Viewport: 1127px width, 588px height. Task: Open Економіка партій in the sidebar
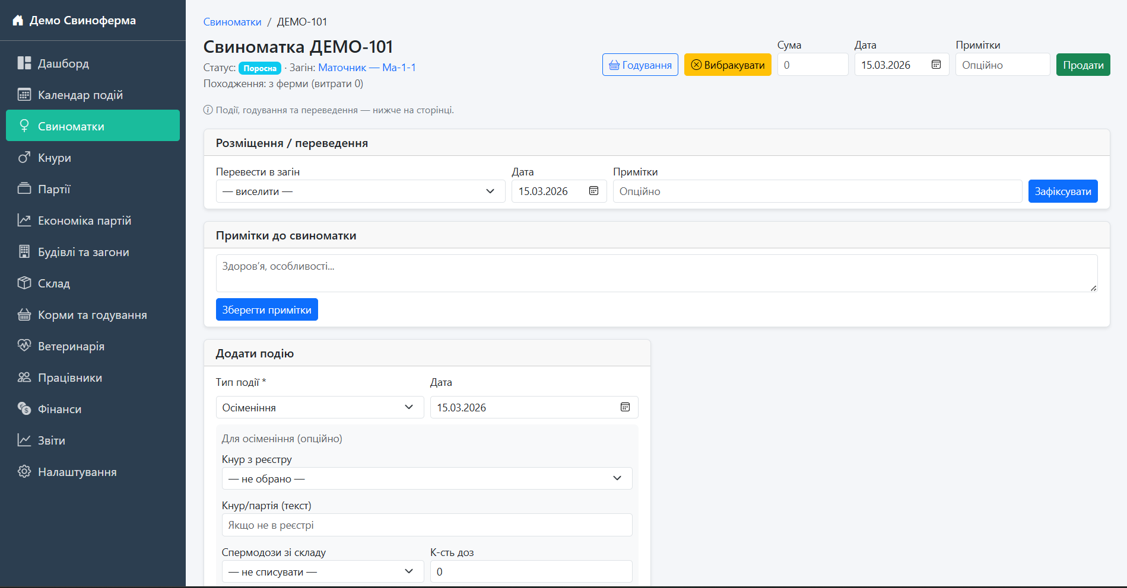coord(84,220)
